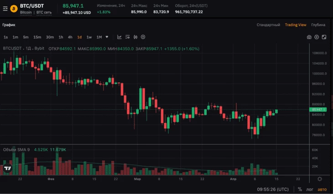
Task: Toggle fullscreen chart icon
Action: tap(324, 37)
